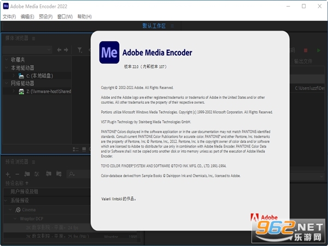Image resolution: width=328 pixels, height=246 pixels.
Task: Collapse the 收藏夹 tree node
Action: point(7,60)
